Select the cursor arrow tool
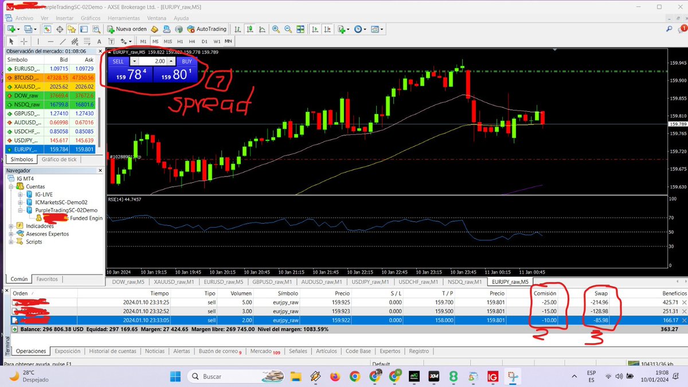This screenshot has height=387, width=688. 11,41
